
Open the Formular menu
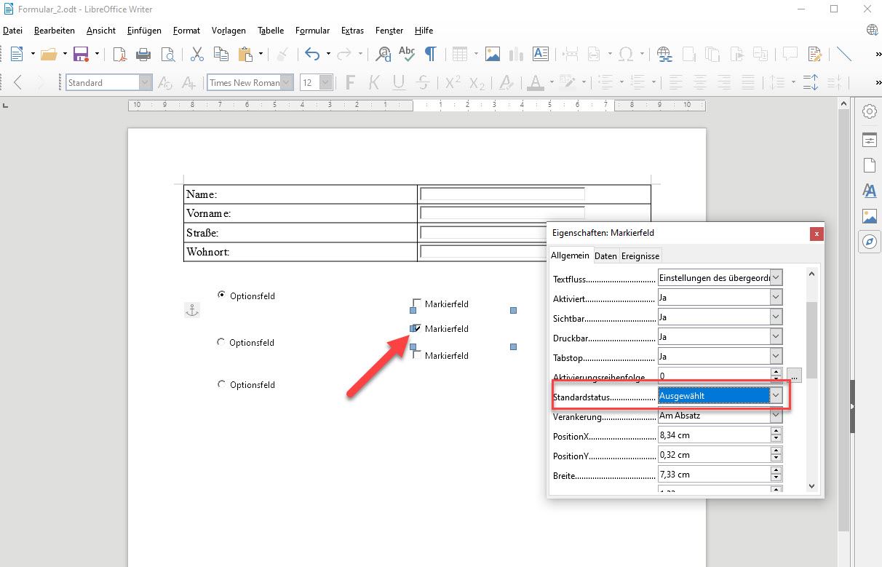click(312, 31)
